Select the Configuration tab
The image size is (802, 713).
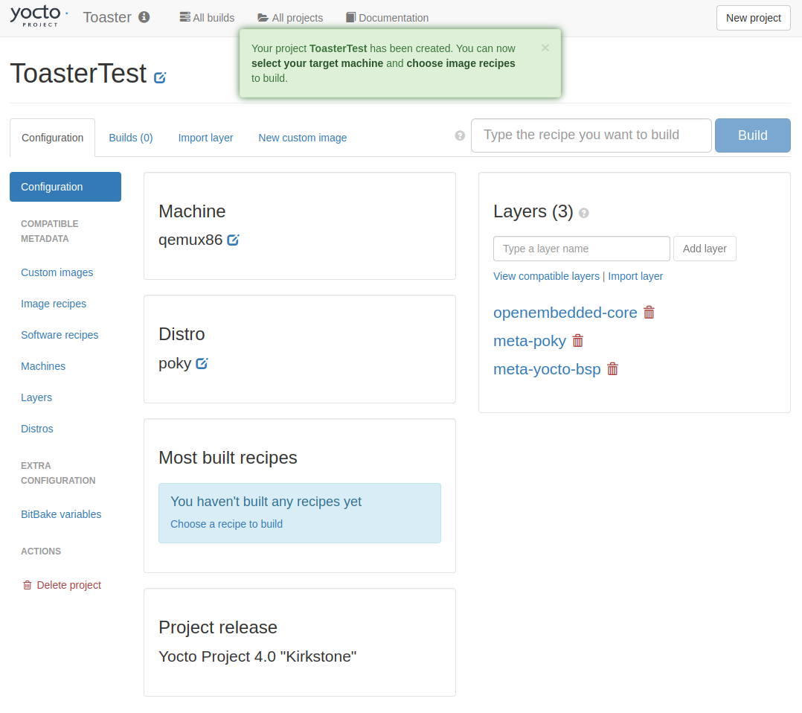pyautogui.click(x=52, y=138)
